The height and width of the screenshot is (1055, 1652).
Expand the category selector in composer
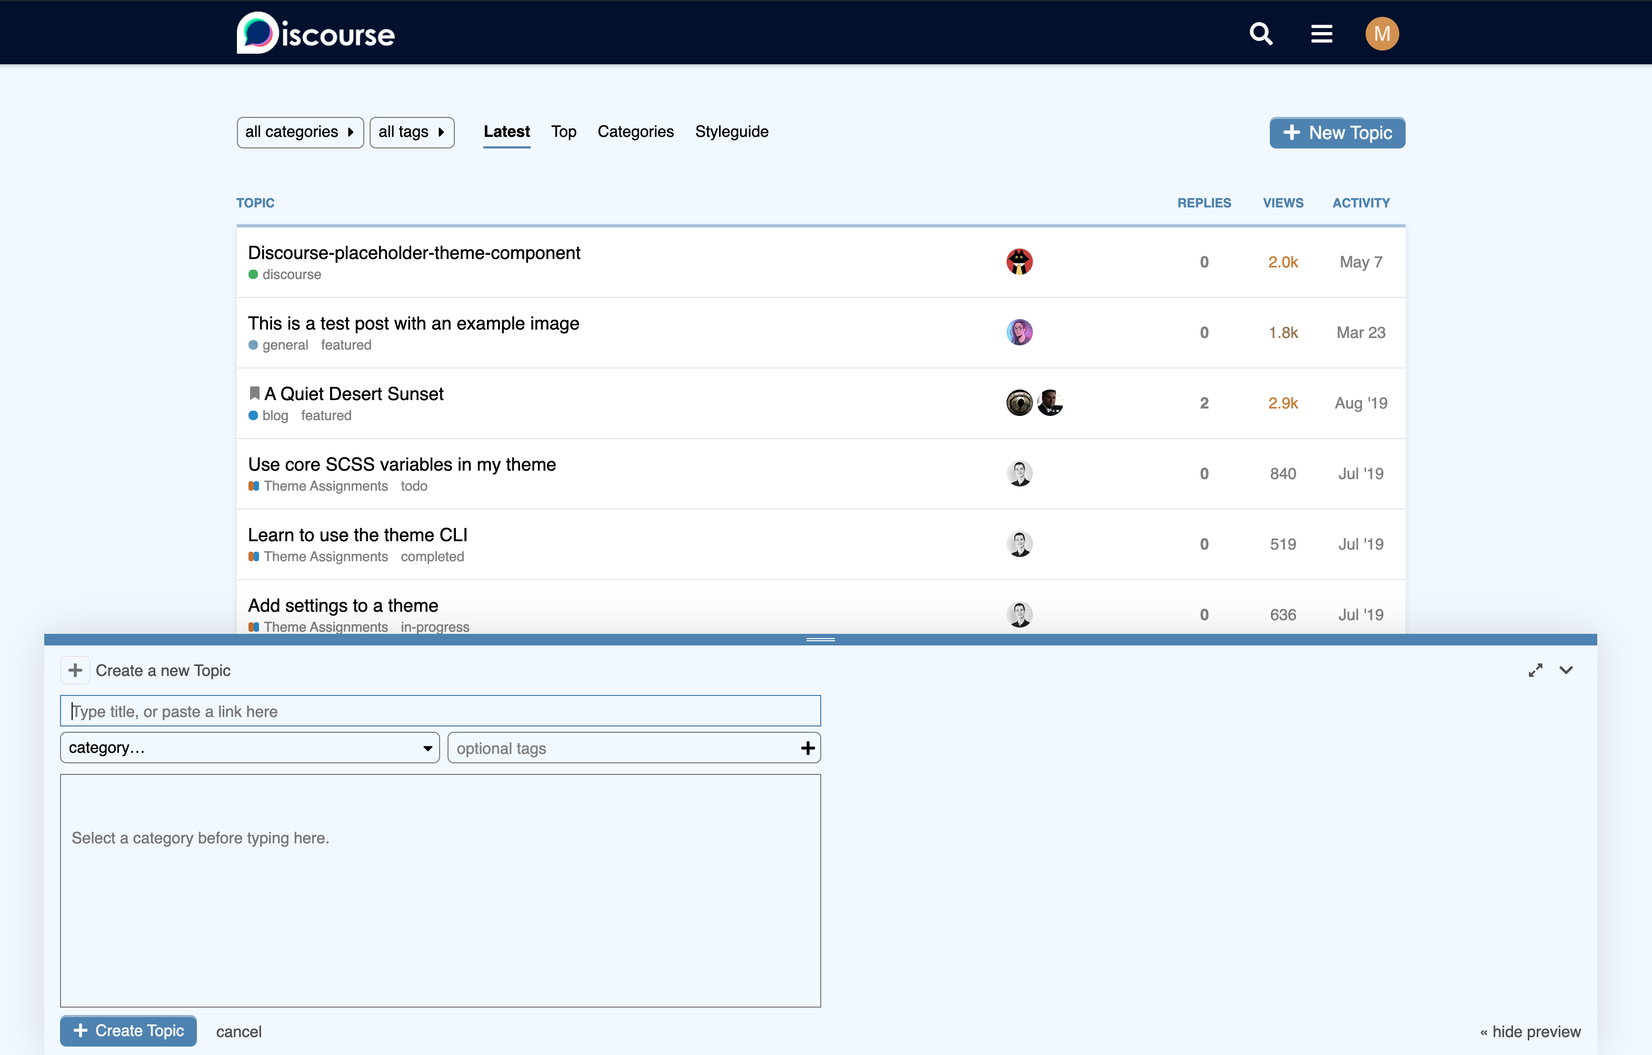coord(250,748)
